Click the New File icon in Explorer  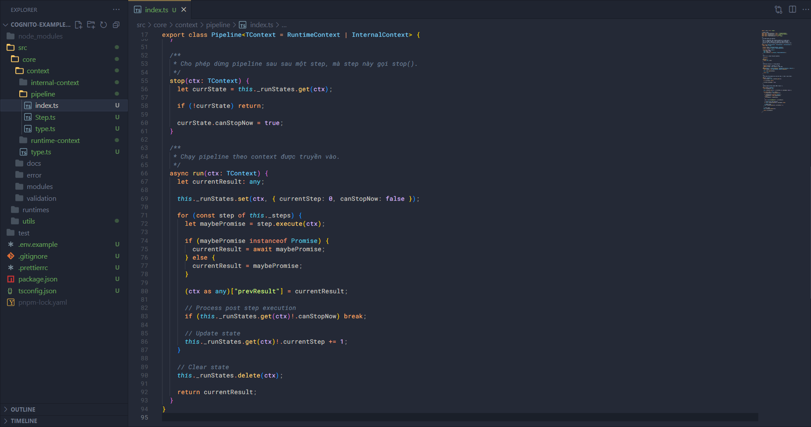[x=79, y=25]
